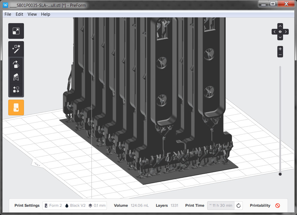The height and width of the screenshot is (215, 297).
Task: Click the orange send-to-printer icon
Action: (16, 107)
